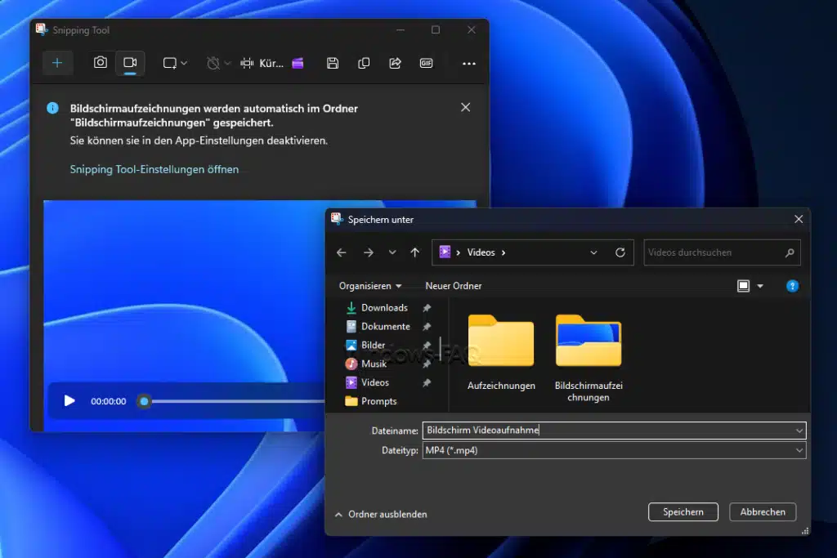837x558 pixels.
Task: Open the Dateityp MP4 dropdown
Action: point(614,450)
